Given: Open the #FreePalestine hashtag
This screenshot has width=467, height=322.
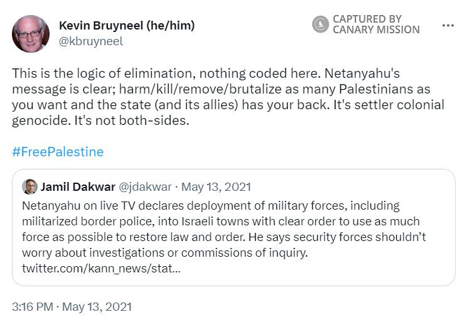Looking at the screenshot, I should tap(58, 152).
